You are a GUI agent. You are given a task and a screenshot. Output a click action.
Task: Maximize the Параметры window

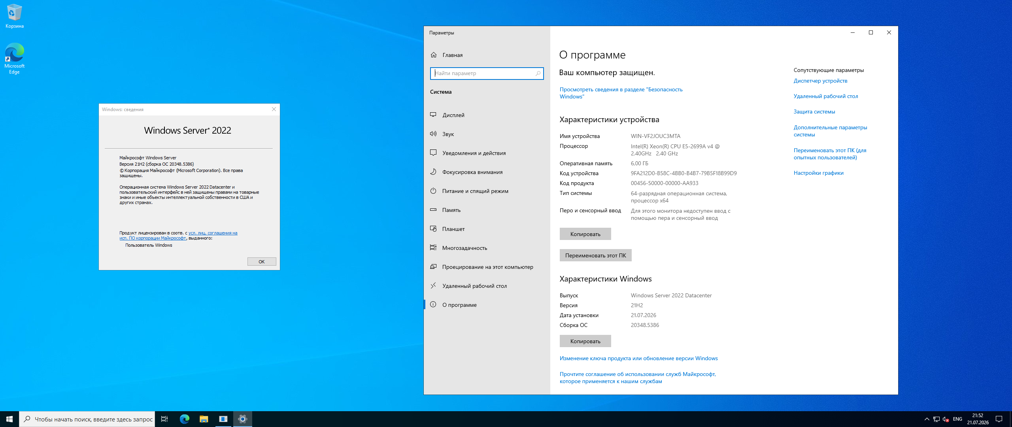(x=870, y=32)
